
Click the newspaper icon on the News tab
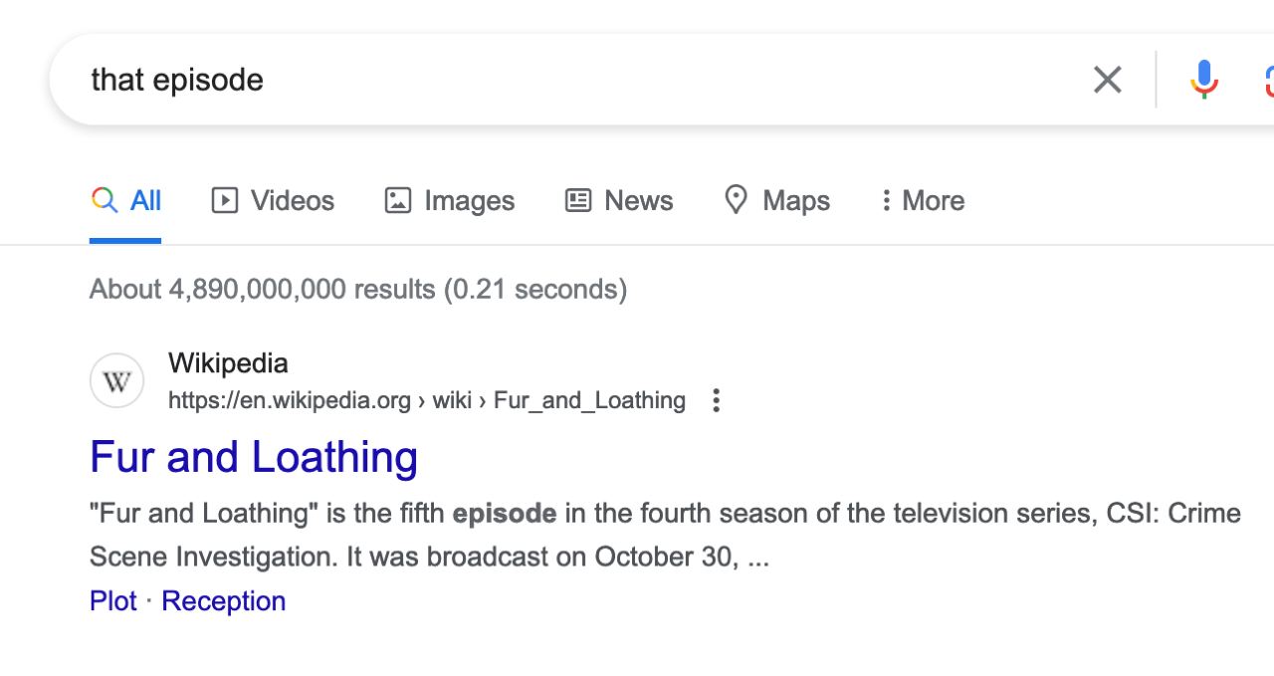coord(578,201)
